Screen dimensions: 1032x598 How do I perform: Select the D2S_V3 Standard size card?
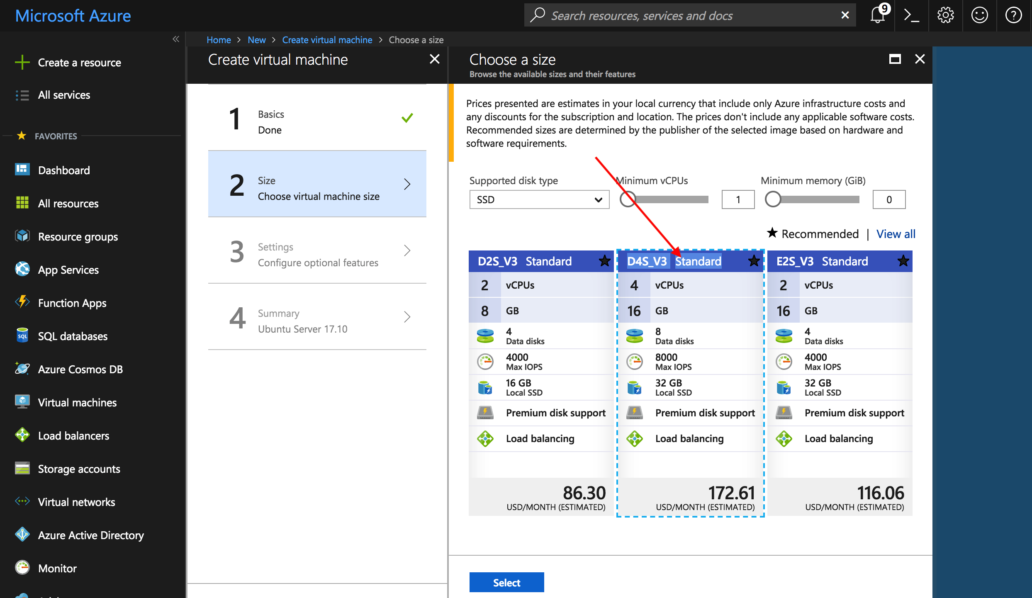(x=541, y=383)
